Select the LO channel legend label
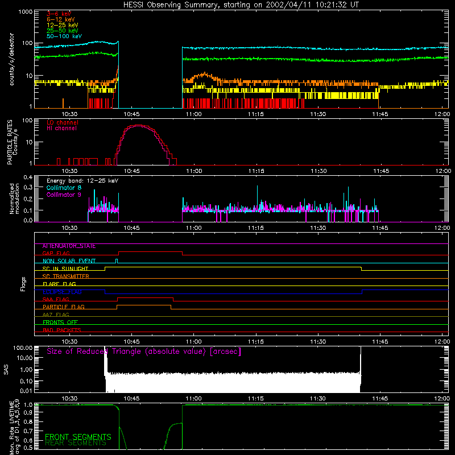This screenshot has height=455, width=455. pyautogui.click(x=63, y=123)
